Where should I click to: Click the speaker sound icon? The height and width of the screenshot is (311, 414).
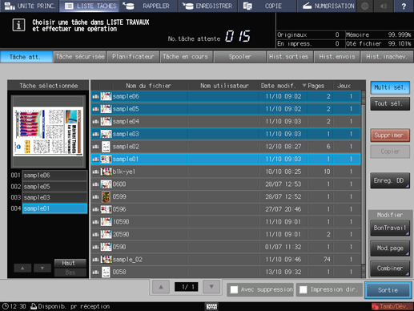pos(384,6)
